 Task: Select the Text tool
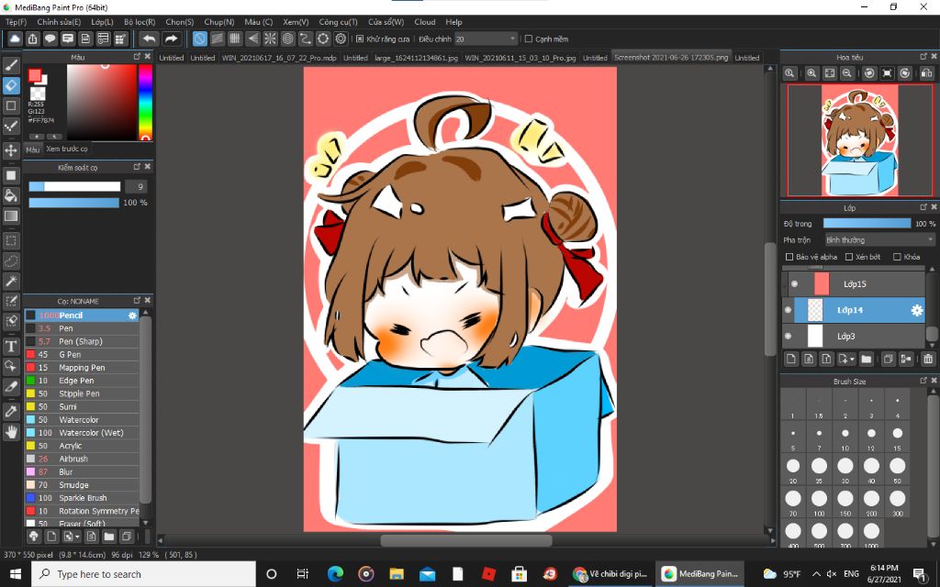(x=11, y=346)
